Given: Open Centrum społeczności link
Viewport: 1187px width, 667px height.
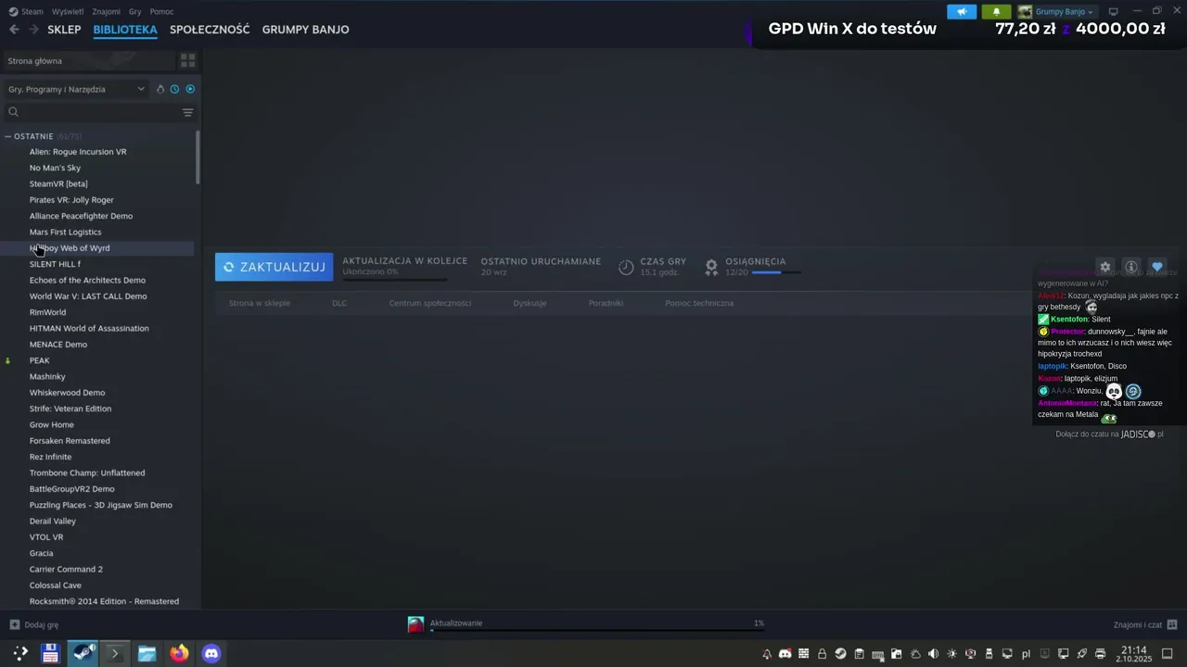Looking at the screenshot, I should (x=429, y=303).
